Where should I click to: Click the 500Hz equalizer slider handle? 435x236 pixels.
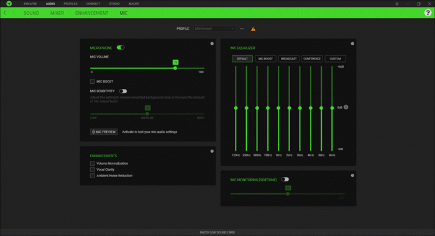pos(257,108)
